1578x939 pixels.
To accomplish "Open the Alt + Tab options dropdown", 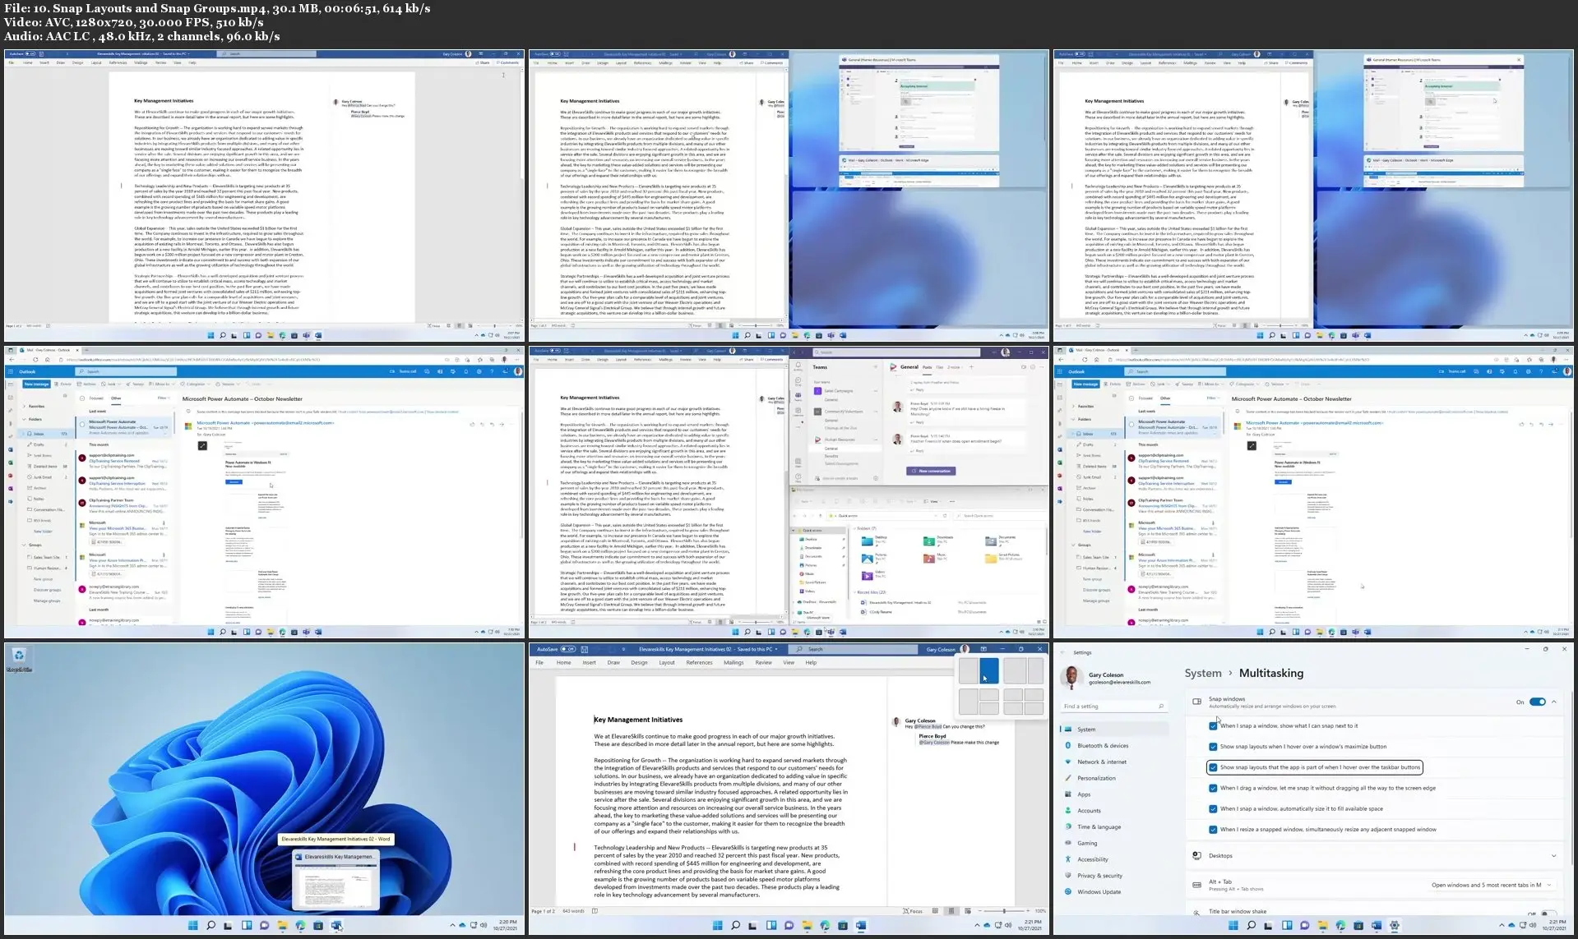I will pos(1491,885).
